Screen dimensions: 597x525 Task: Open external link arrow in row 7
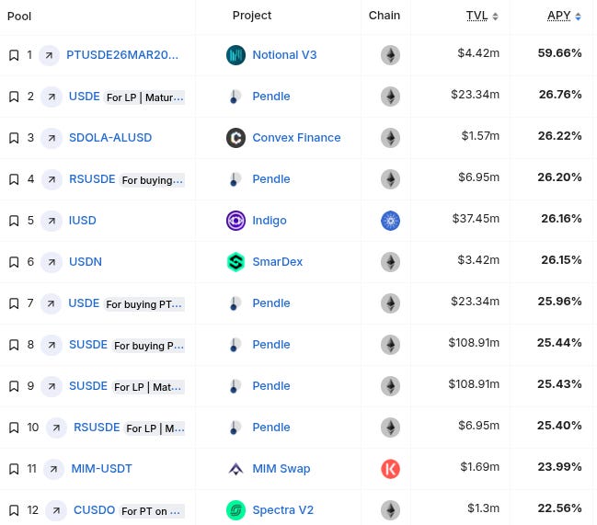51,303
